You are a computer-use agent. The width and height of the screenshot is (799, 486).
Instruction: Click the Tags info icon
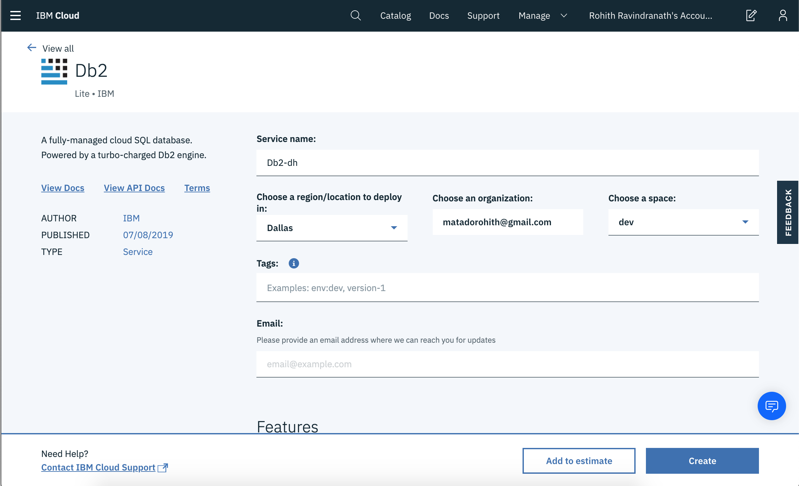tap(294, 263)
